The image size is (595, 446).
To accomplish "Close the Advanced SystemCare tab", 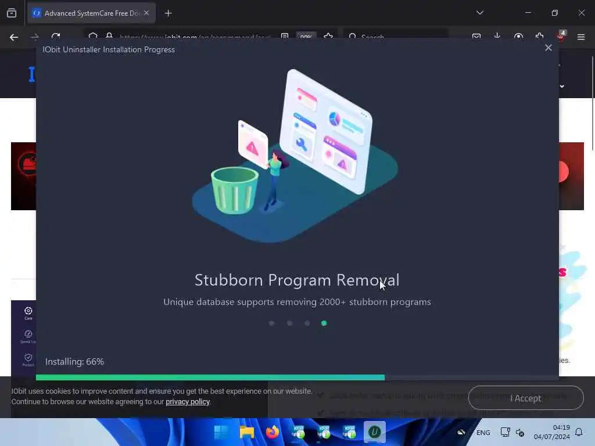I will tap(146, 13).
